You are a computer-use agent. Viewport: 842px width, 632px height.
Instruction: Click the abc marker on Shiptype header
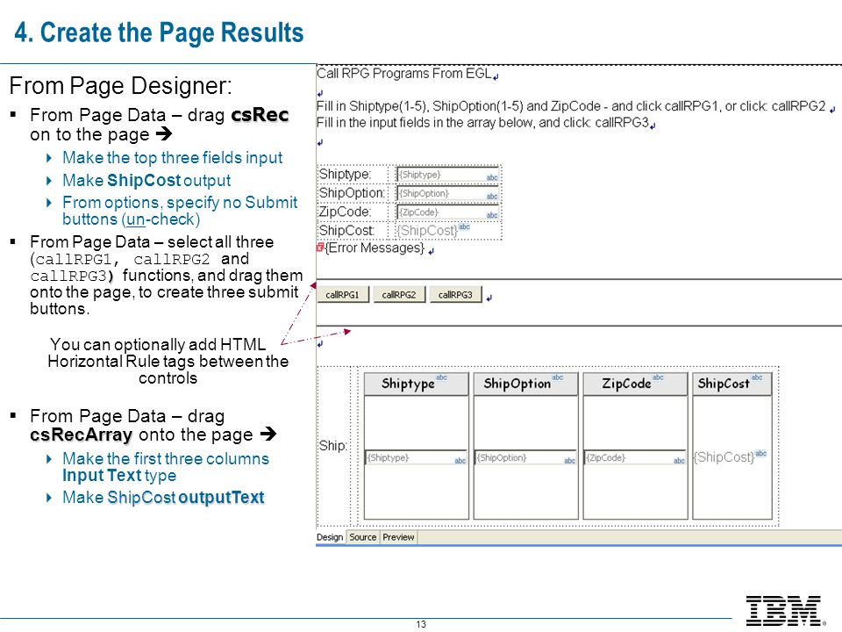pos(441,377)
